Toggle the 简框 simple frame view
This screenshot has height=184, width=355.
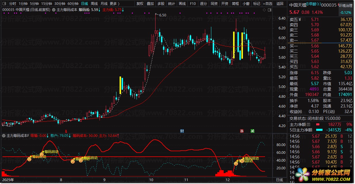[235, 4]
